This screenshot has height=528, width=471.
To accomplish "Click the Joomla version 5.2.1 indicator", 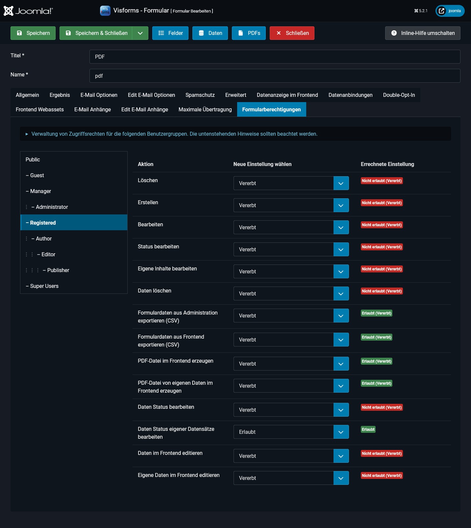I will click(421, 11).
